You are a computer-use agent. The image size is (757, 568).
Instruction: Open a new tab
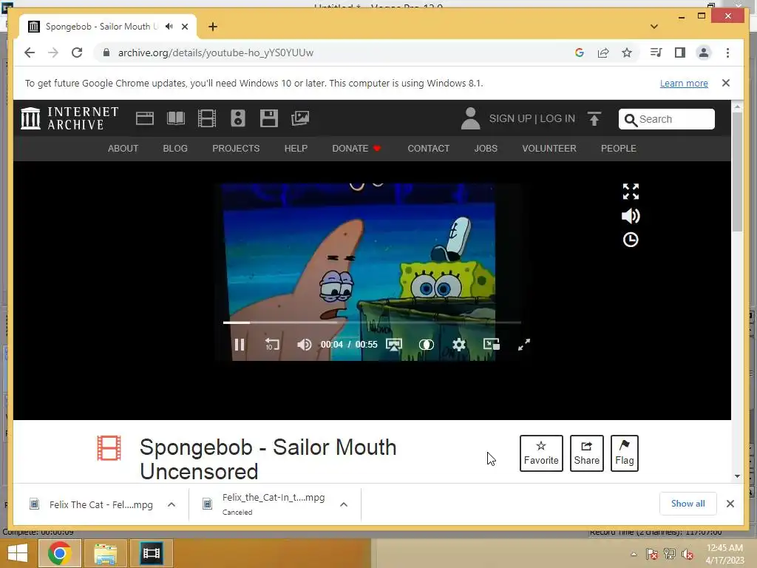(x=213, y=27)
